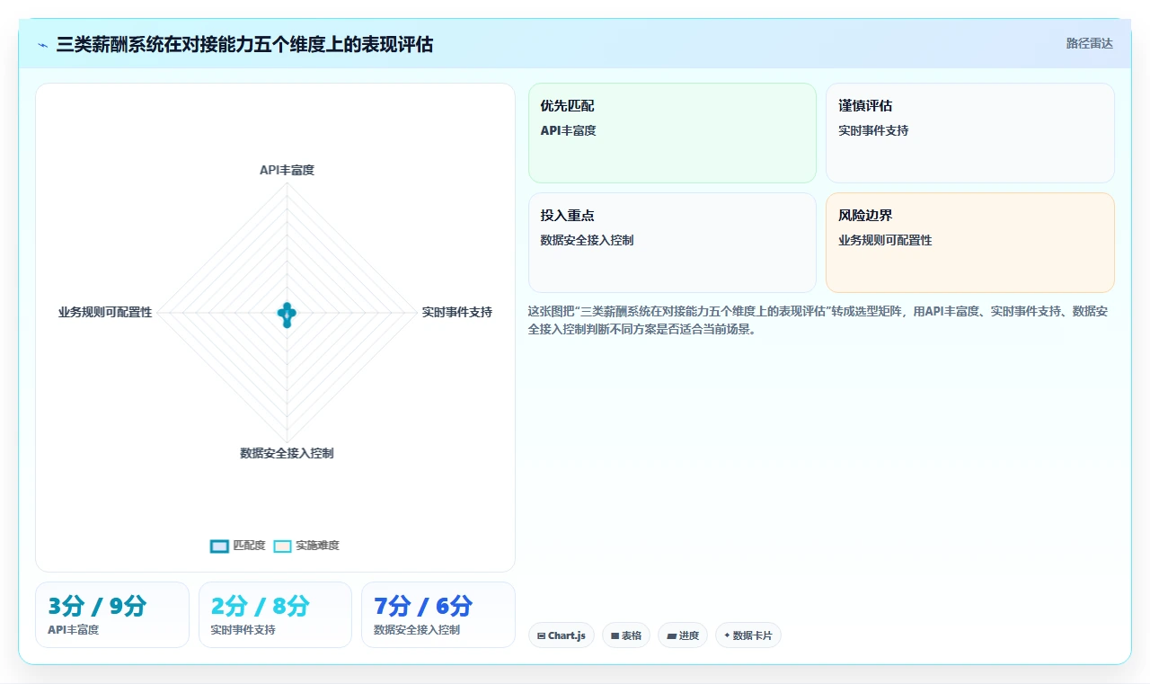Screen dimensions: 1150x684
Task: Click the 数据安全接入控制 radar axis label
Action: click(287, 453)
